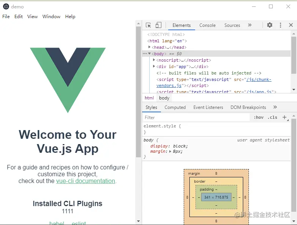This screenshot has width=297, height=225.
Task: Click page scrollbar down arrow
Action: 139,221
